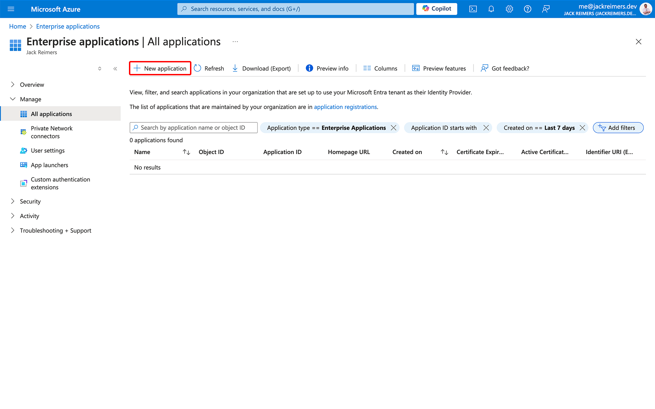Remove Application ID starts with filter

click(486, 127)
